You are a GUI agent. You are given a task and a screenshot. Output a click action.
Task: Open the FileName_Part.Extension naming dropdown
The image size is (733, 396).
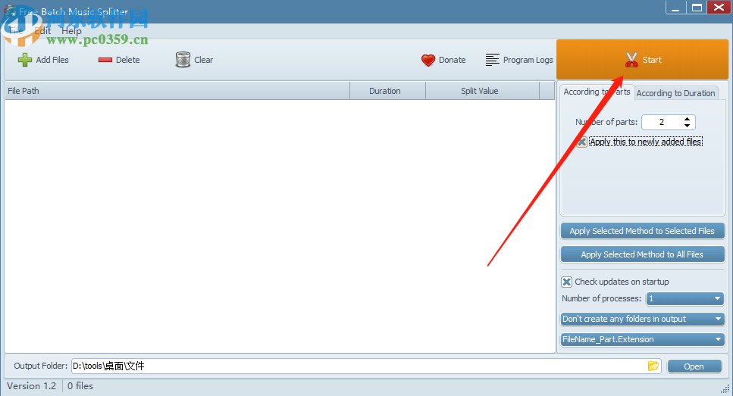tap(642, 339)
